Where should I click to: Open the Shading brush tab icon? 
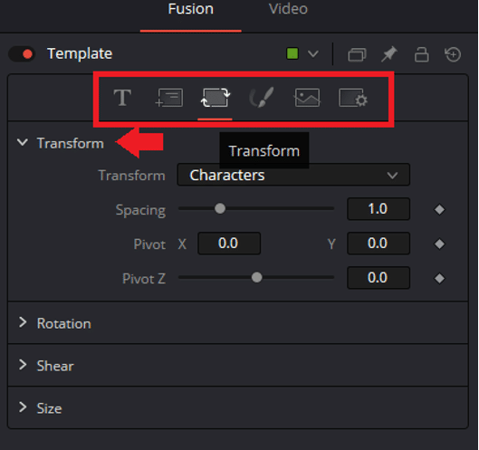pos(261,98)
